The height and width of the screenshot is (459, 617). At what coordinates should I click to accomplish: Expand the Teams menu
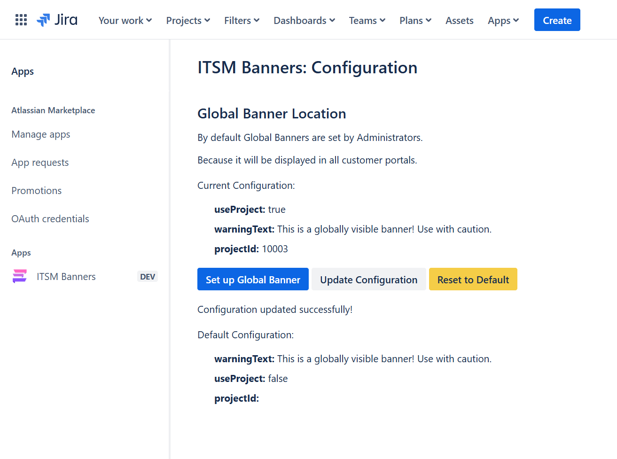367,20
